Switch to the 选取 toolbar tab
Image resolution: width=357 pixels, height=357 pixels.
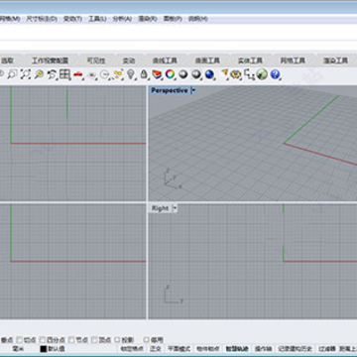click(8, 60)
